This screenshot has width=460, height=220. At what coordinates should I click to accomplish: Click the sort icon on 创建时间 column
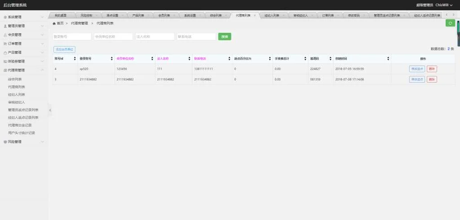tap(388, 59)
